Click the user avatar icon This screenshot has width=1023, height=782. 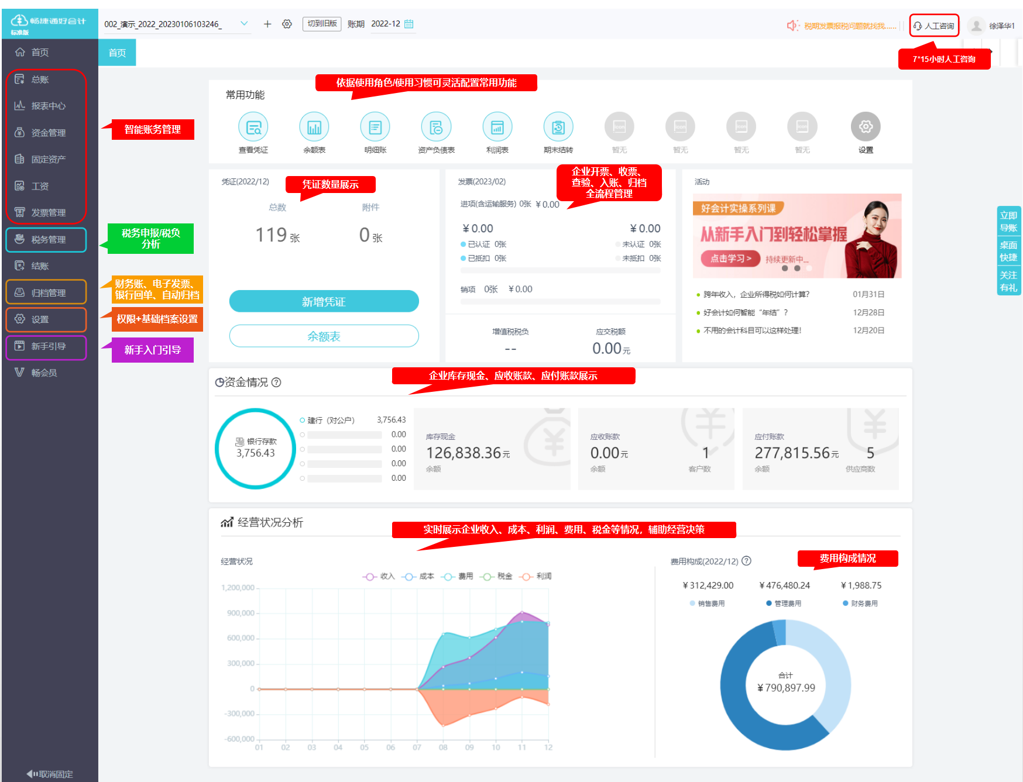click(x=976, y=26)
